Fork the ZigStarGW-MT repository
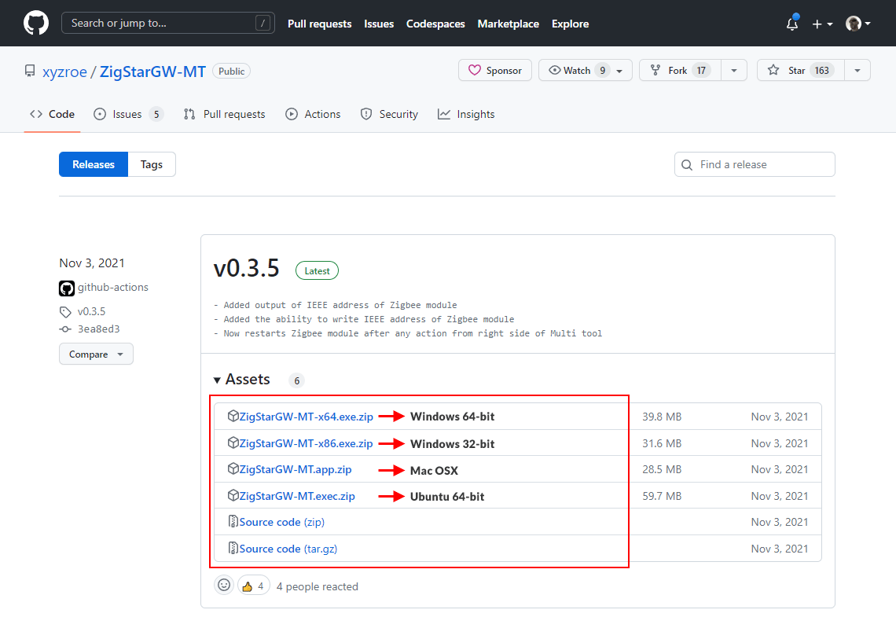 point(679,70)
